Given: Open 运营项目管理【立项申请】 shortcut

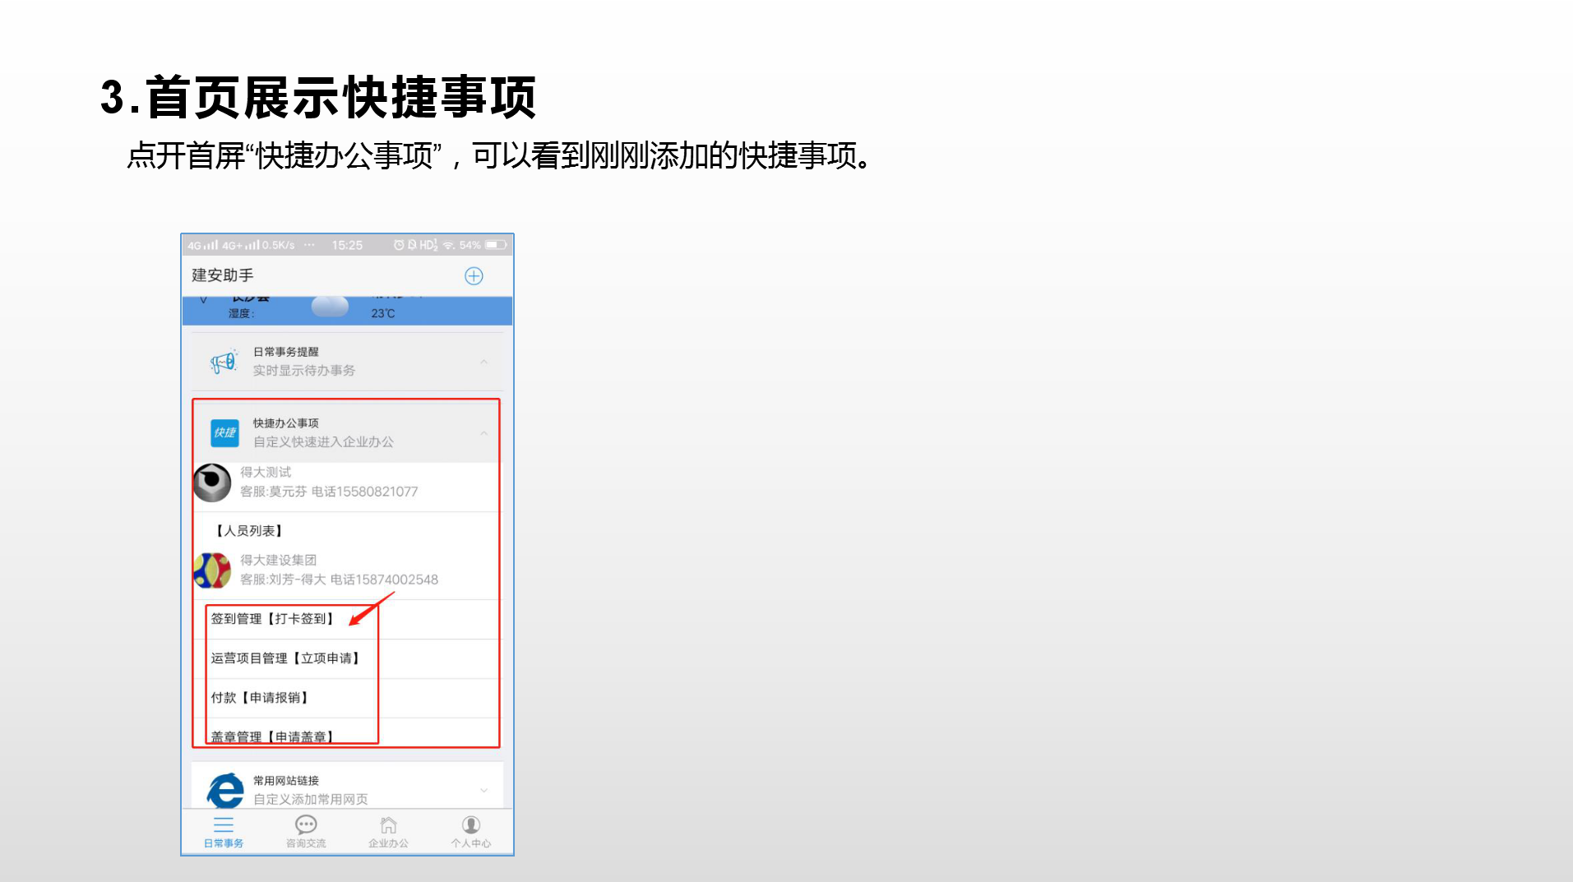Looking at the screenshot, I should [x=285, y=658].
